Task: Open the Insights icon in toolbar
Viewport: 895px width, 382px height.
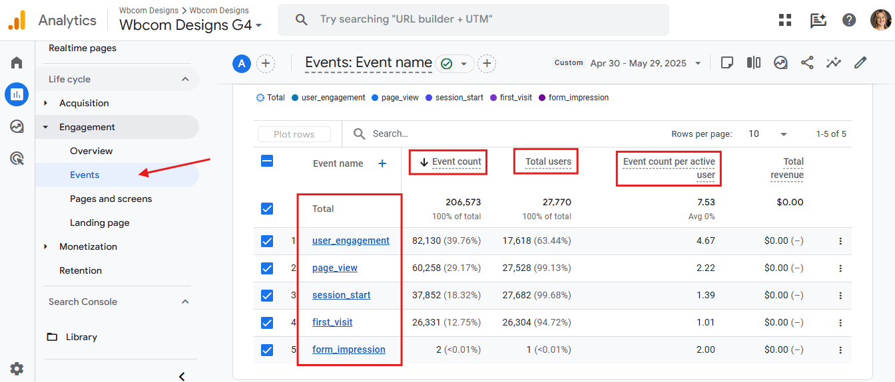Action: [x=780, y=63]
